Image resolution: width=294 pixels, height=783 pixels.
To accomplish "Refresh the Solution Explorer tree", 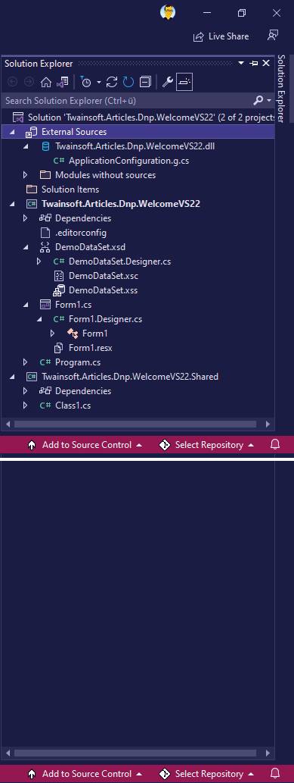I will coord(128,82).
